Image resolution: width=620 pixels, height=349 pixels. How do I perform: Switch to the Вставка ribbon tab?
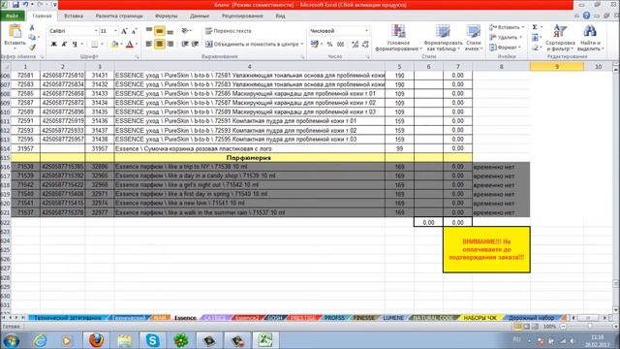[74, 16]
